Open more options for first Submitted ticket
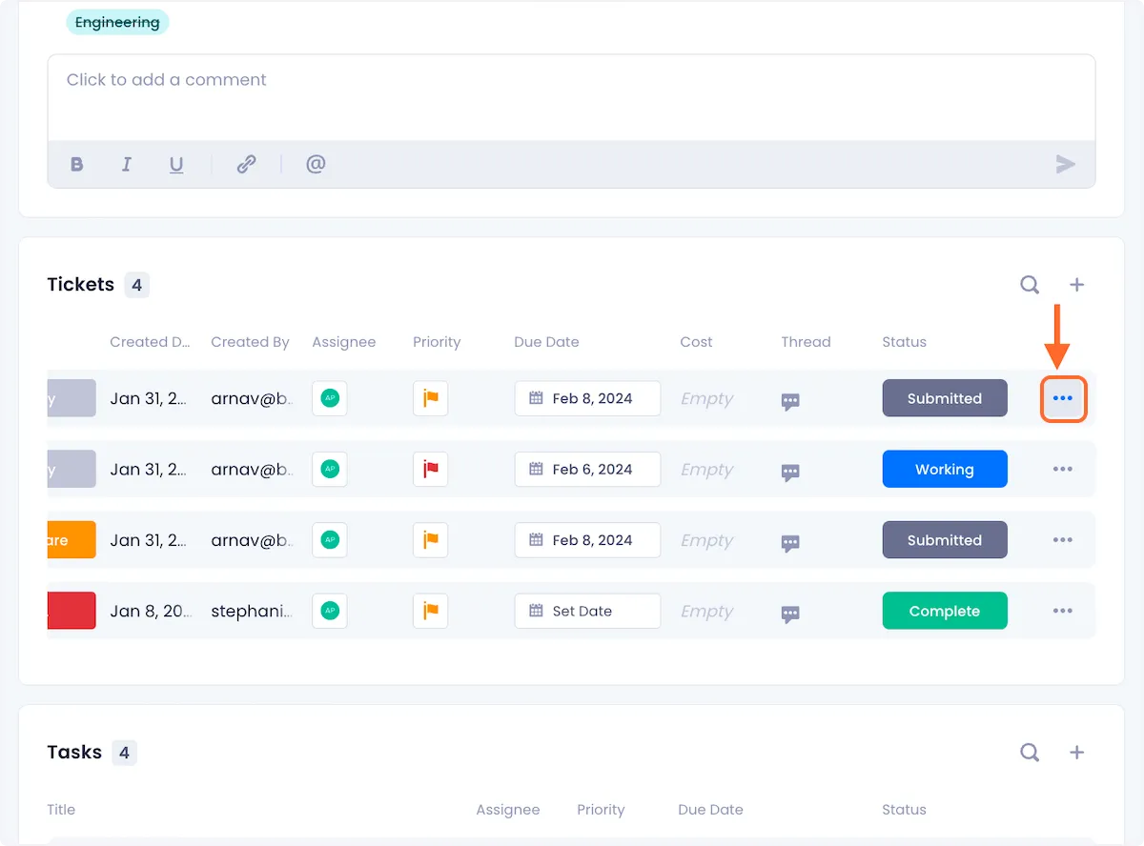 pyautogui.click(x=1063, y=398)
